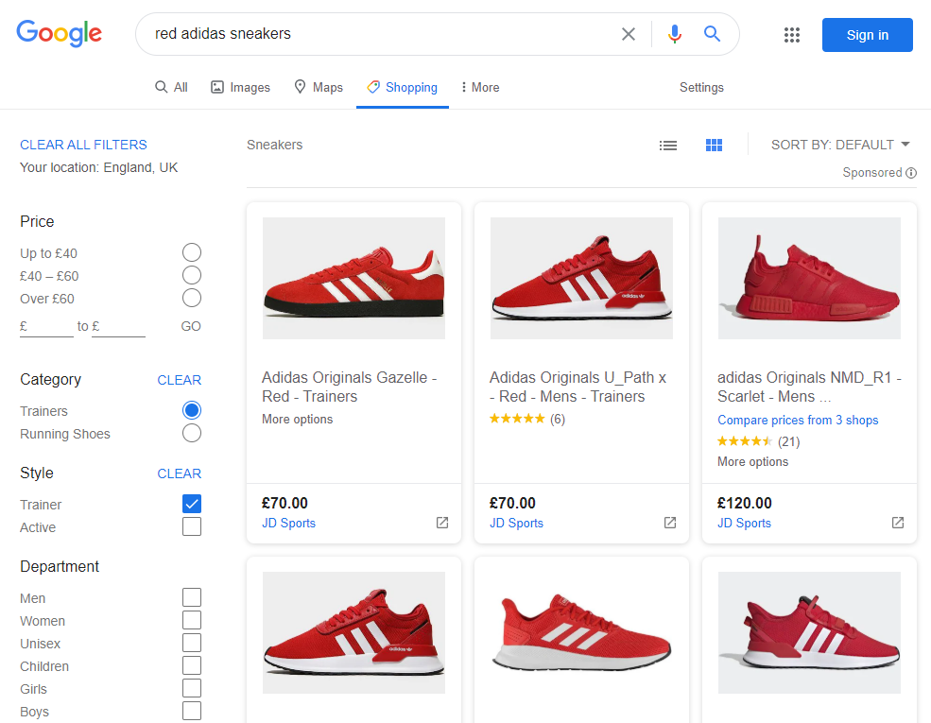Image resolution: width=931 pixels, height=723 pixels.
Task: Select the £40 – £60 price range
Action: (x=192, y=275)
